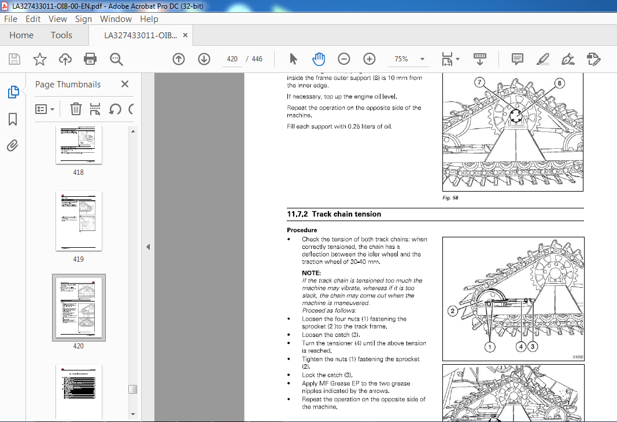The width and height of the screenshot is (617, 422).
Task: Select the highlight text pen tool
Action: tap(542, 59)
